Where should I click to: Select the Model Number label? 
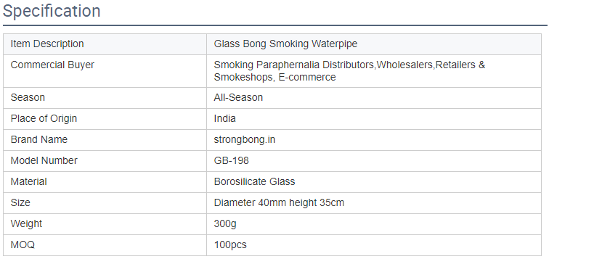tap(44, 161)
